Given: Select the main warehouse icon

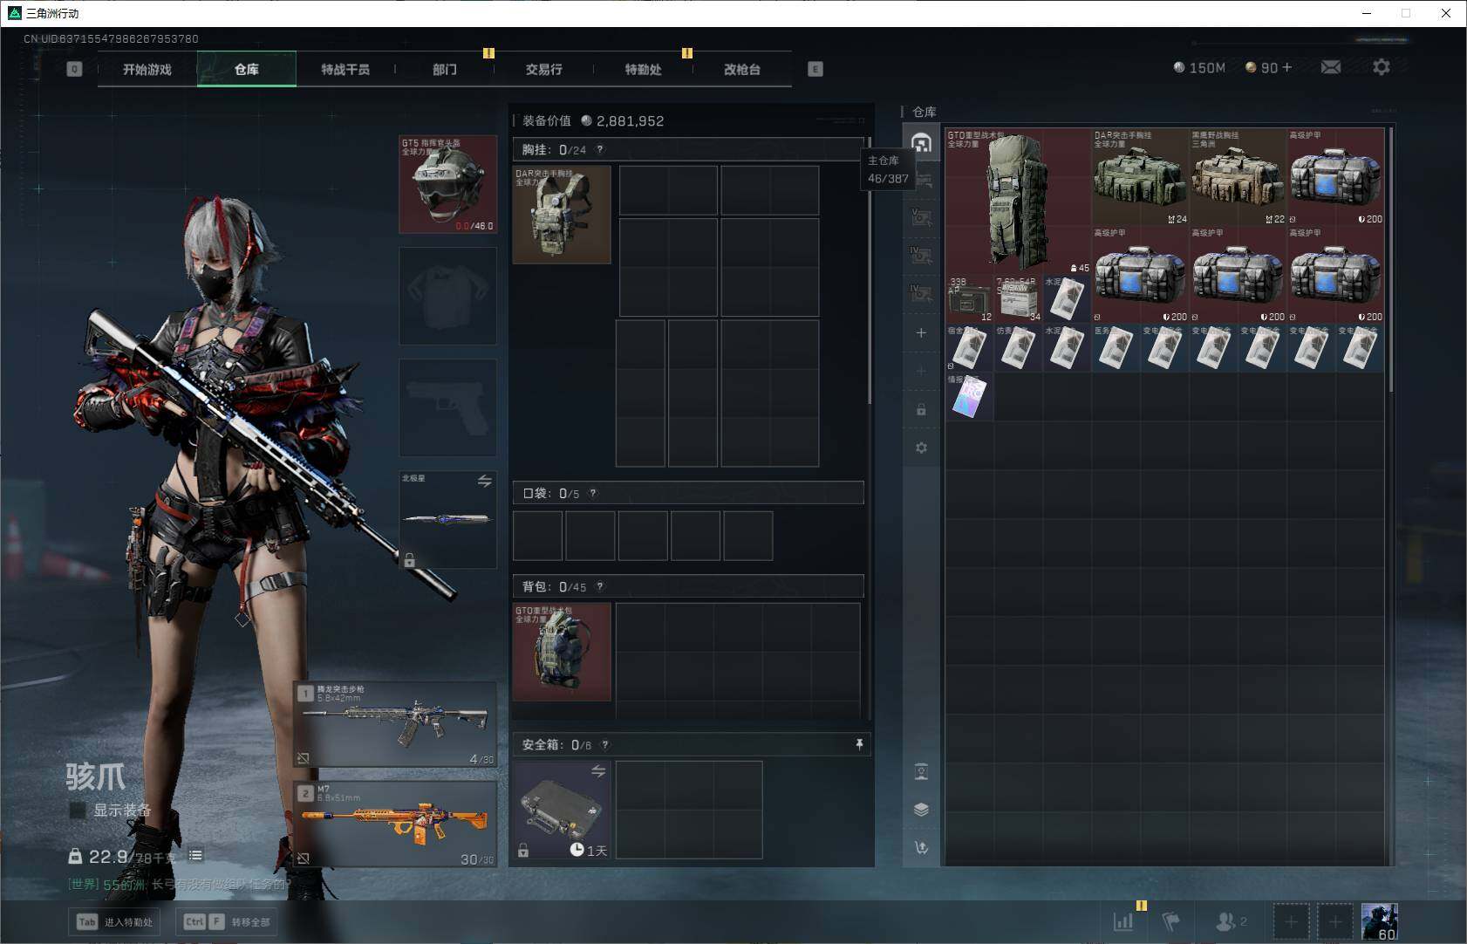Looking at the screenshot, I should [921, 143].
